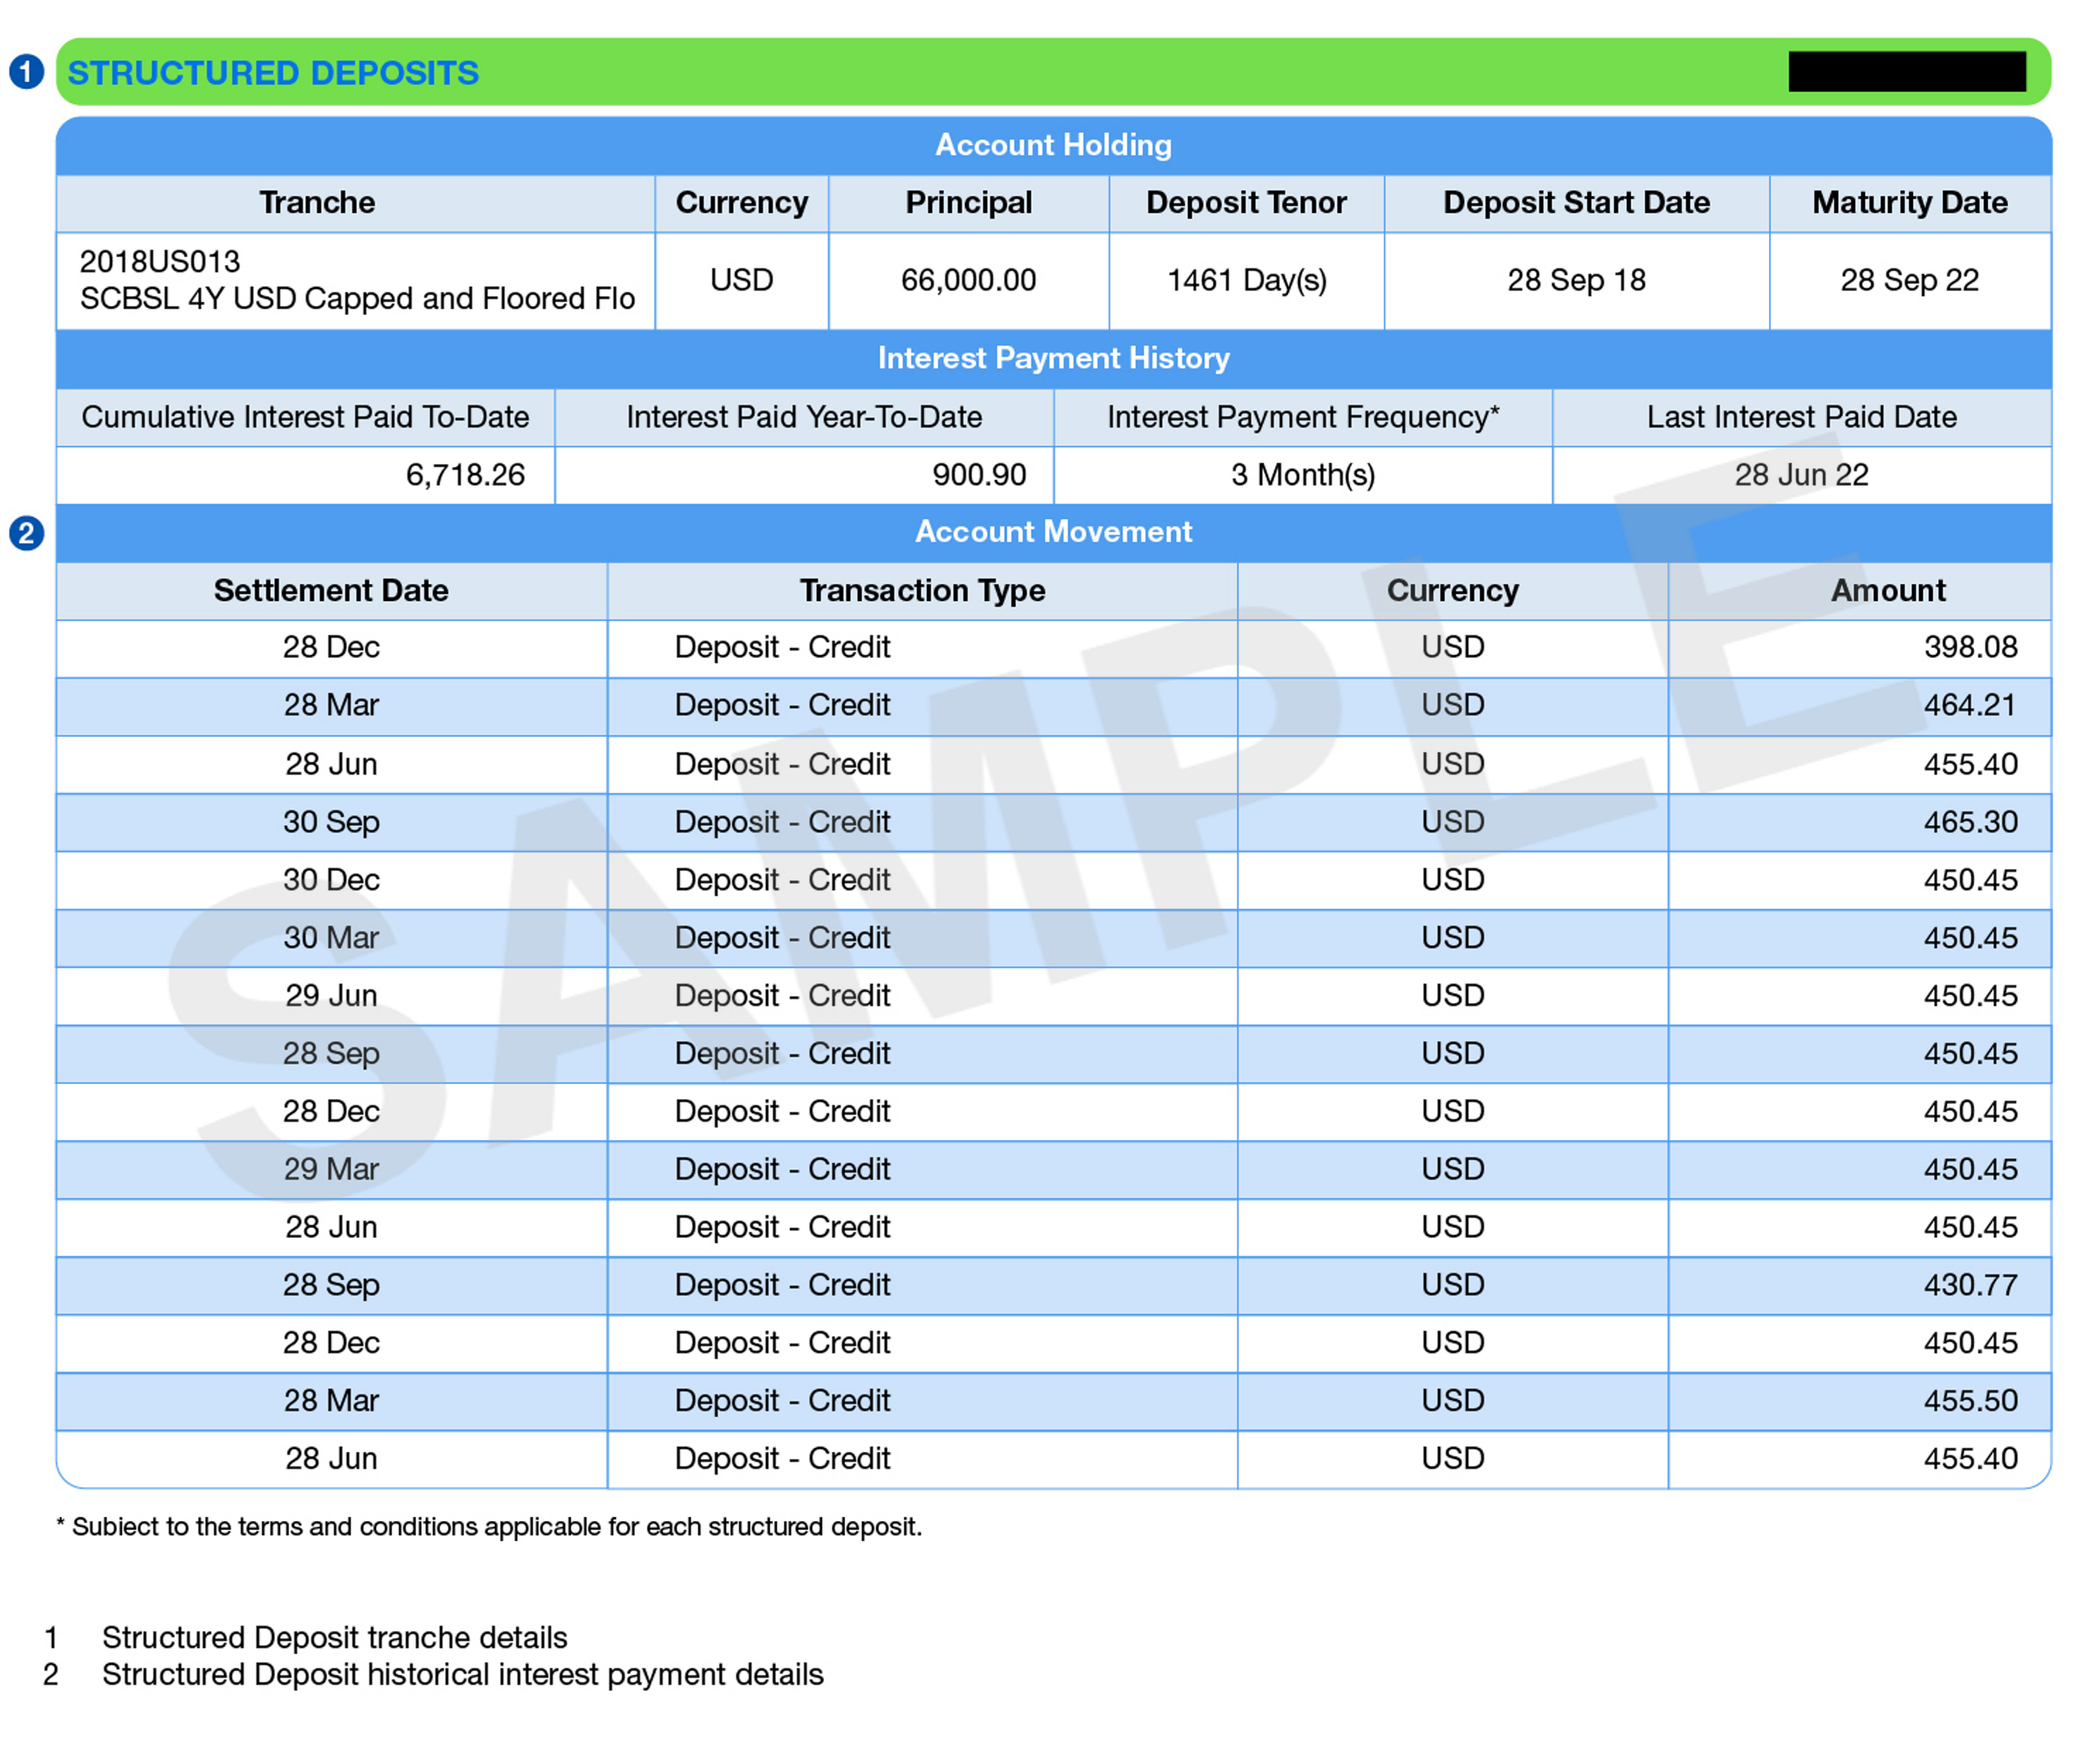The image size is (2091, 1764).
Task: Click the amount 398.08
Action: tap(1970, 648)
